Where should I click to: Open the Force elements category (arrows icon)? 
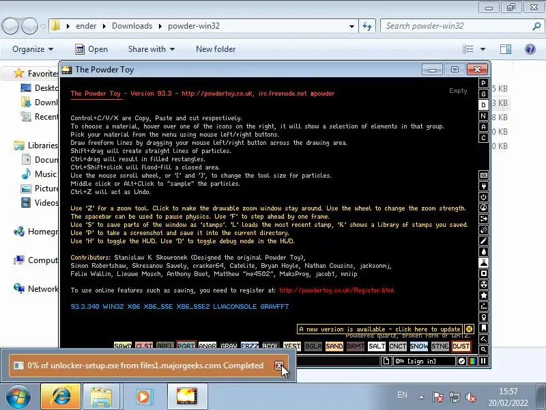click(483, 219)
